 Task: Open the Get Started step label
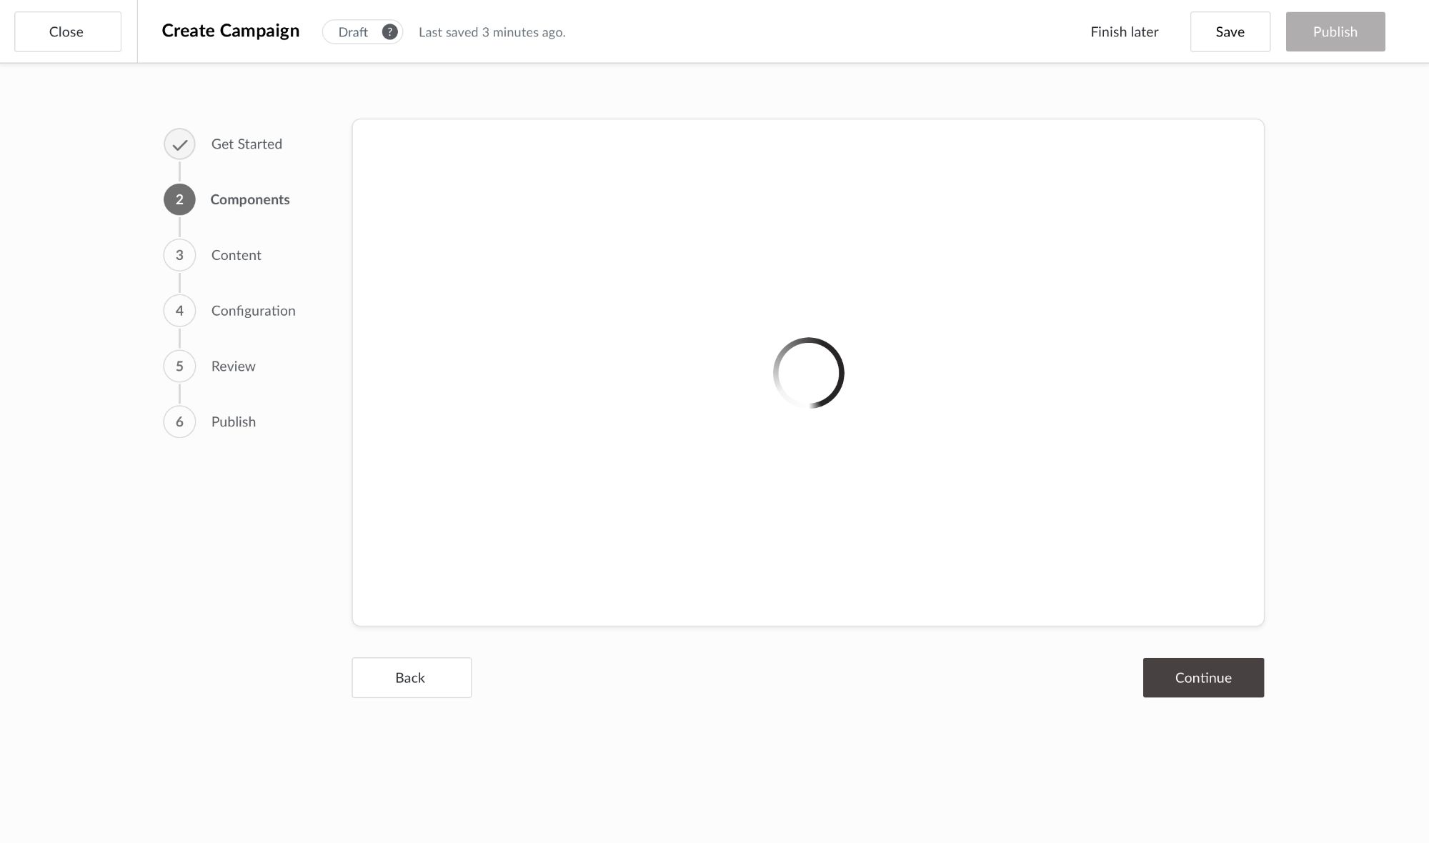pyautogui.click(x=247, y=144)
